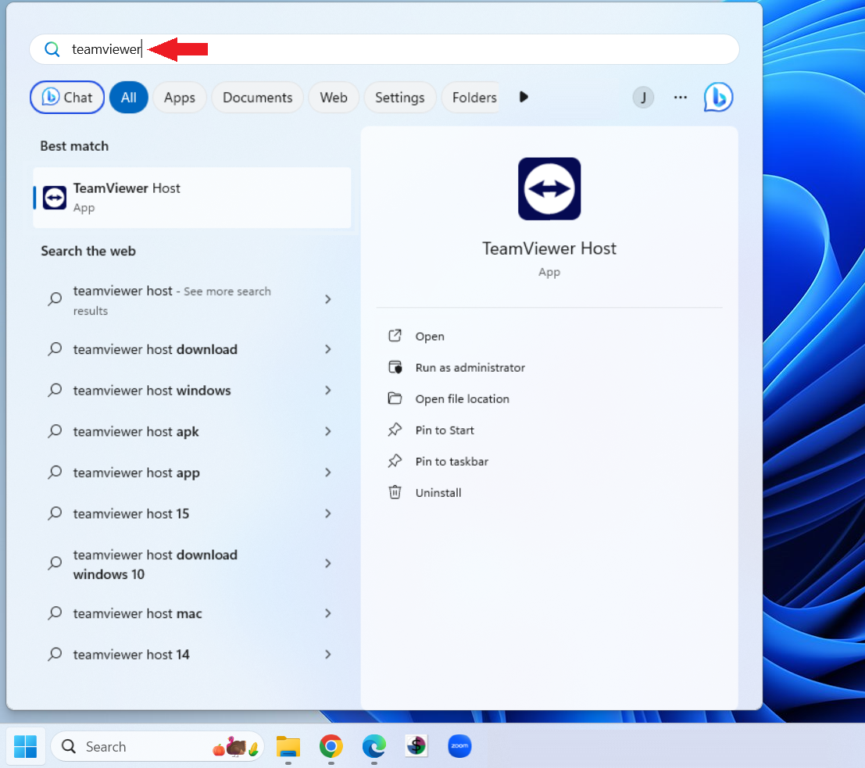Click the small TeamViewer Host icon in best match
Screen dimensions: 865x768
click(55, 198)
